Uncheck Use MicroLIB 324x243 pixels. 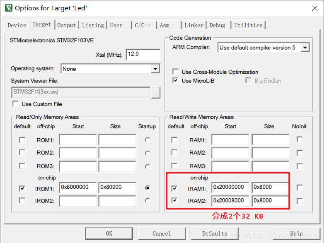175,81
